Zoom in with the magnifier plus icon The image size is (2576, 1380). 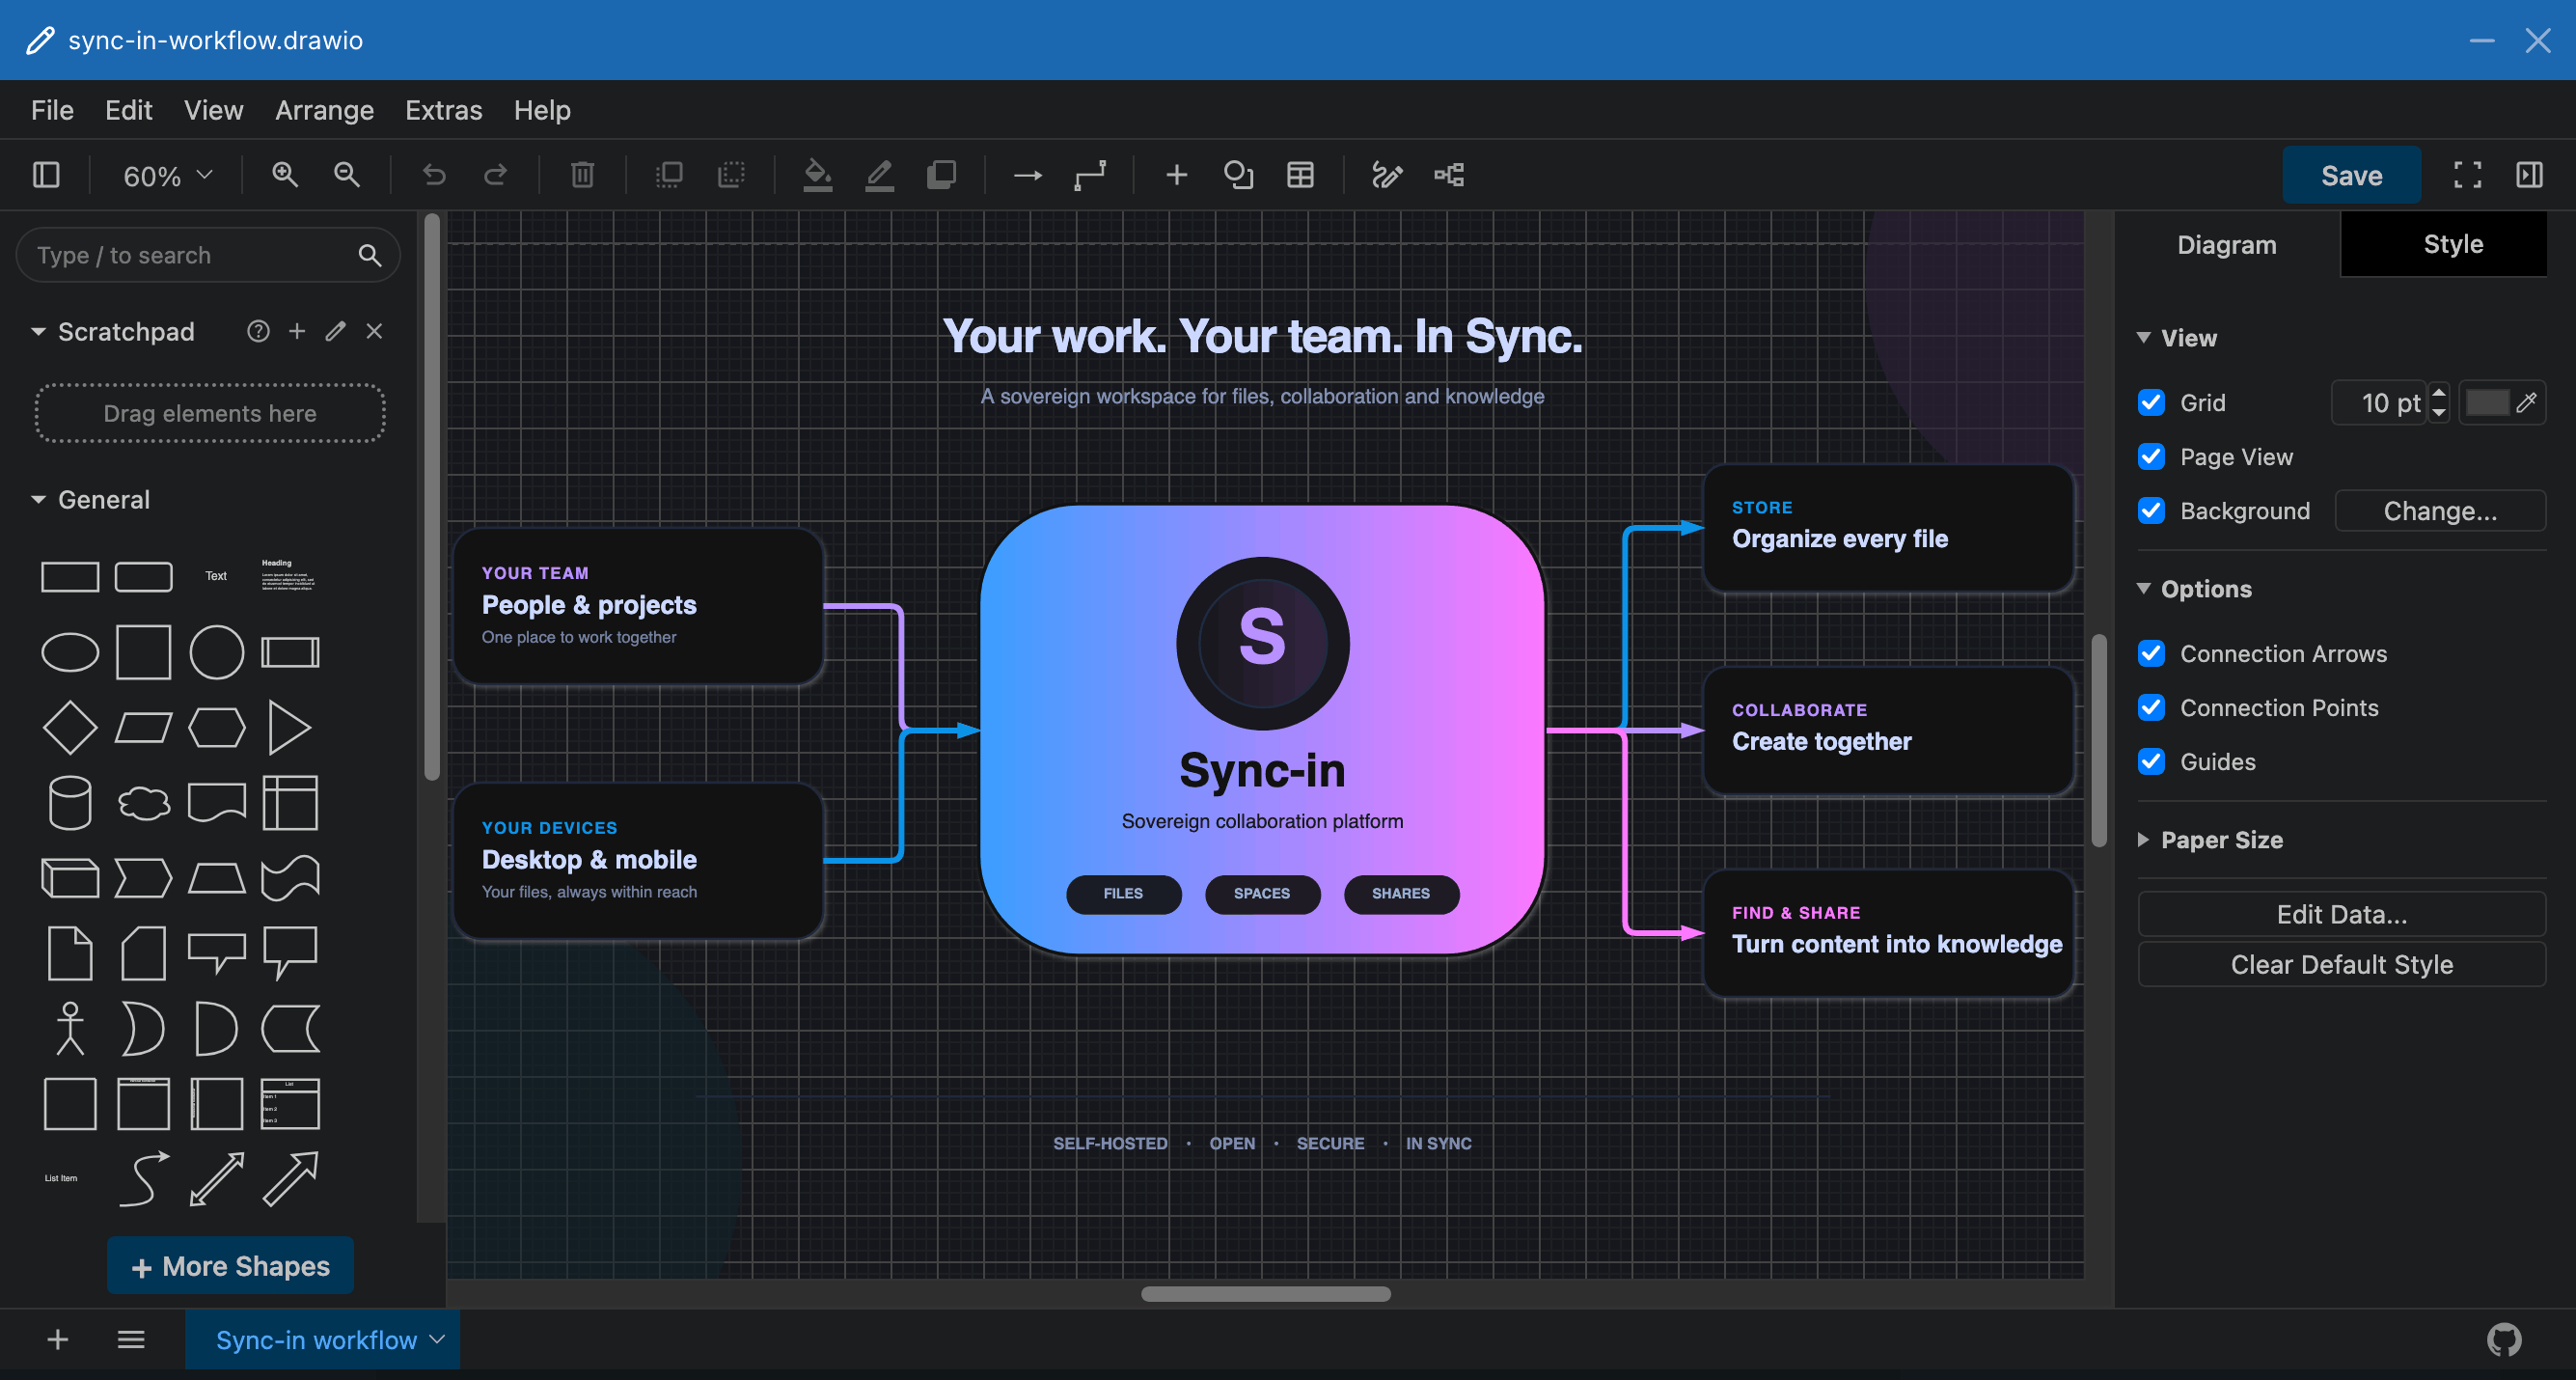285,175
